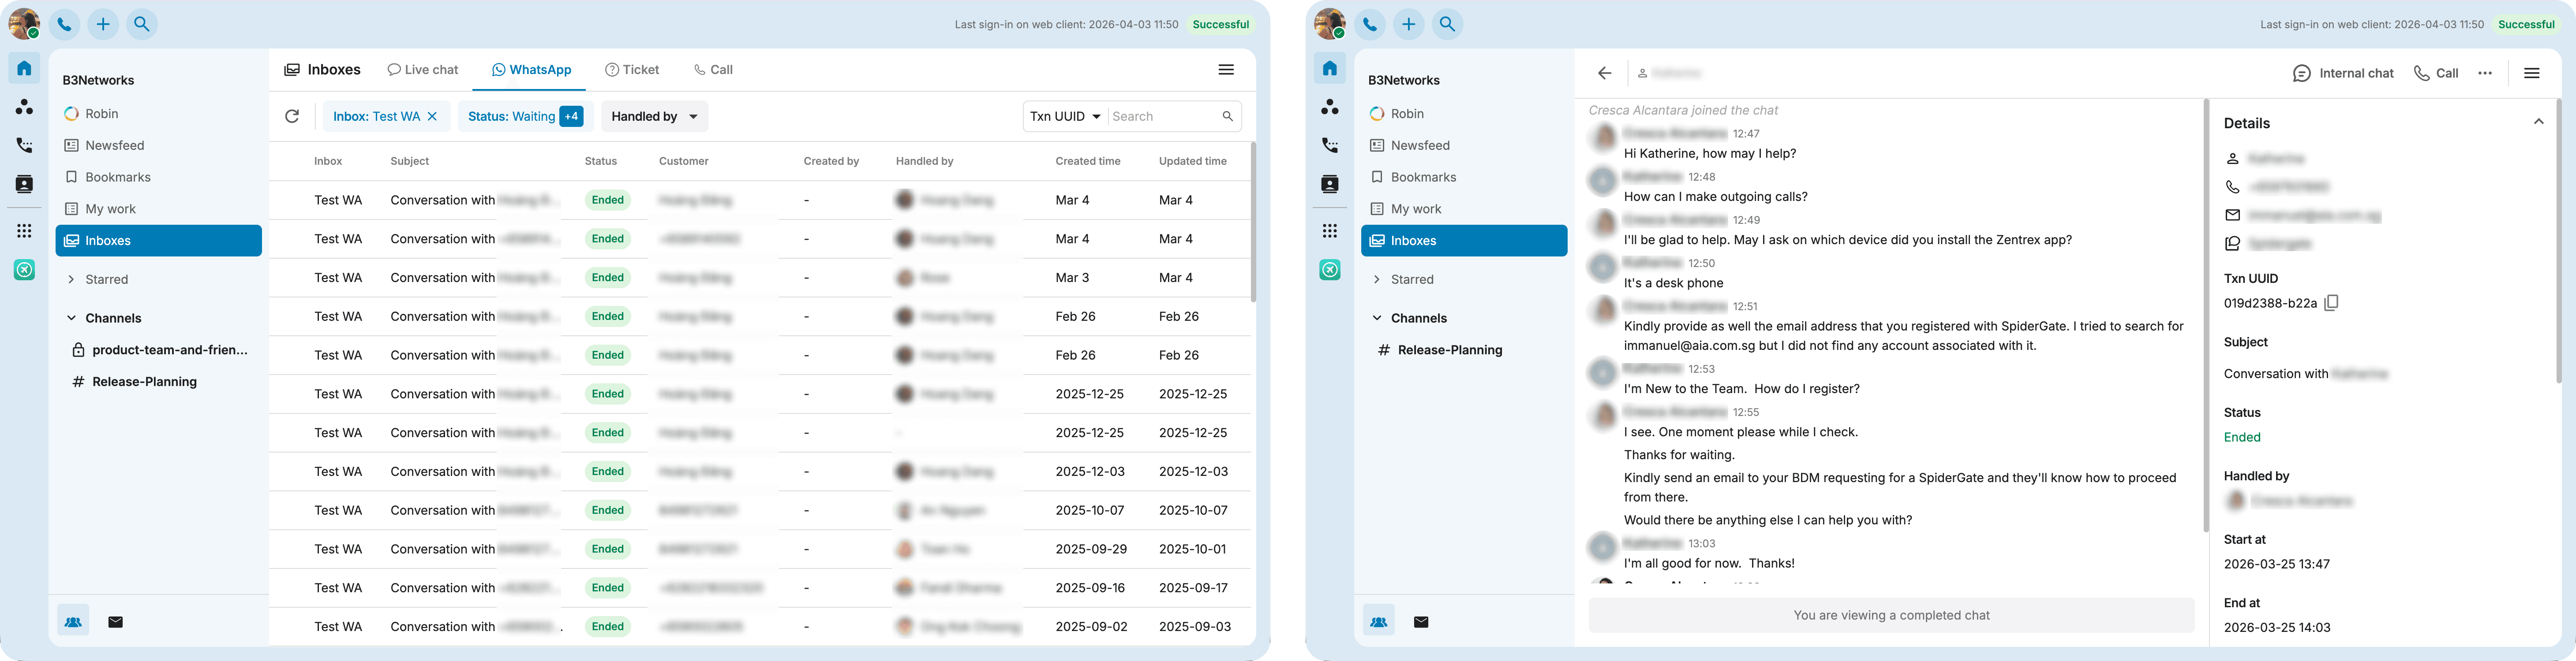This screenshot has width=2576, height=661.
Task: Click the refresh icon beside Inbox: Test WA filter
Action: [292, 117]
